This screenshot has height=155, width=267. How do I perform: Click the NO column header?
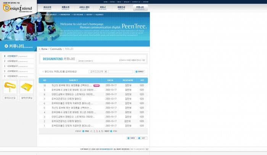pyautogui.click(x=45, y=80)
